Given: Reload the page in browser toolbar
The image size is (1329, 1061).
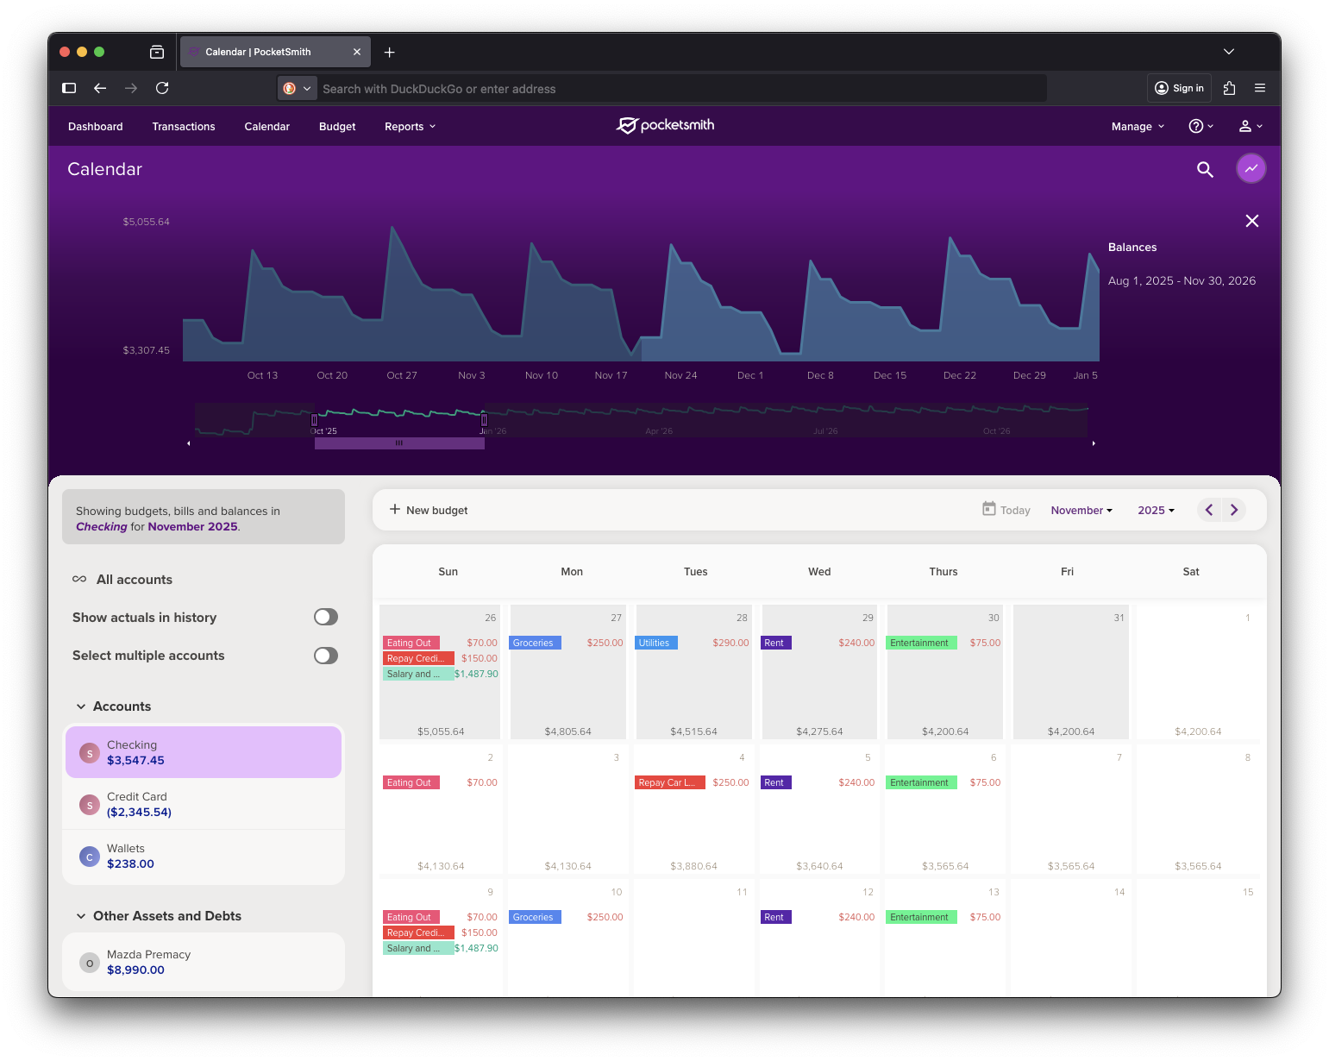Looking at the screenshot, I should point(162,88).
